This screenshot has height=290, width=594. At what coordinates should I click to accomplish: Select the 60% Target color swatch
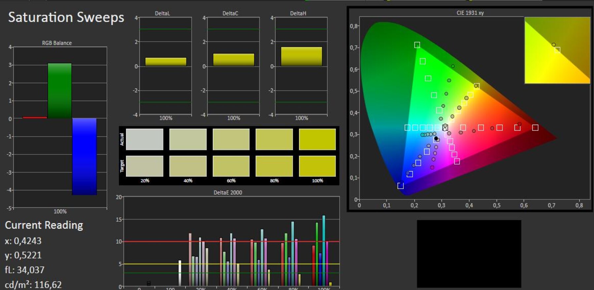[x=231, y=166]
